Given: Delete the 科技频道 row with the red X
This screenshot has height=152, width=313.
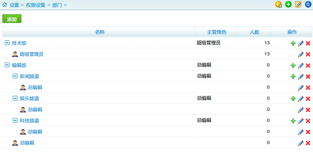Looking at the screenshot, I should point(308,121).
